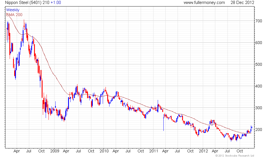Select the Oct label just before 2011
This screenshot has height=158, width=278.
(x=141, y=151)
